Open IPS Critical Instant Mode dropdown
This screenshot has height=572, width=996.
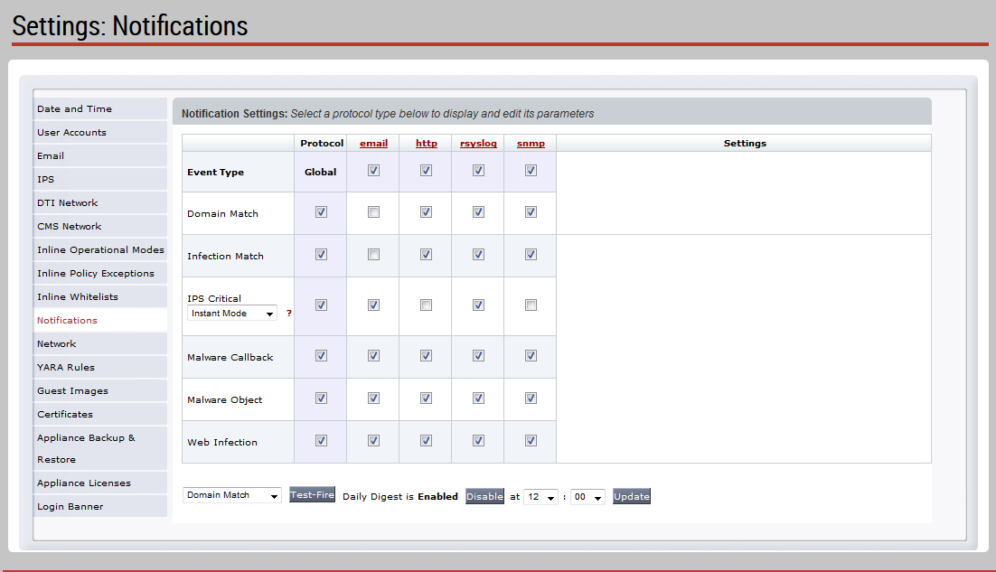tap(232, 313)
